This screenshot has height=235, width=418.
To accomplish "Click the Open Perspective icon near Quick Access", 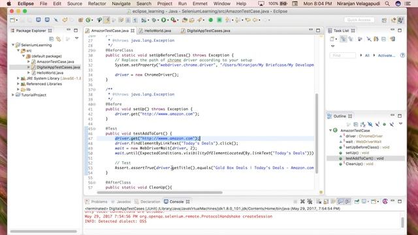I will [384, 20].
